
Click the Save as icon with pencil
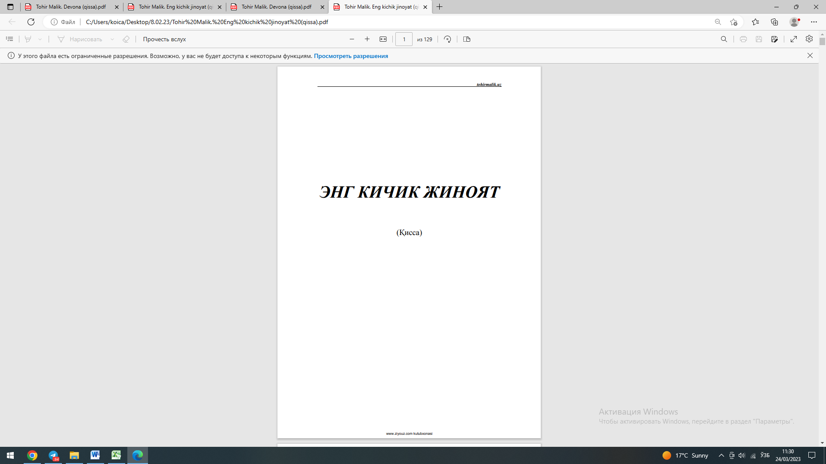[774, 39]
